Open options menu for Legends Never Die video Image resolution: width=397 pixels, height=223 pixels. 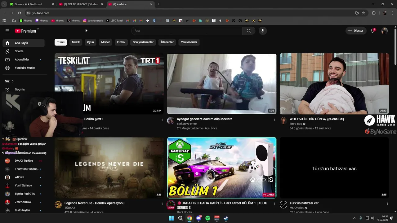tap(162, 203)
